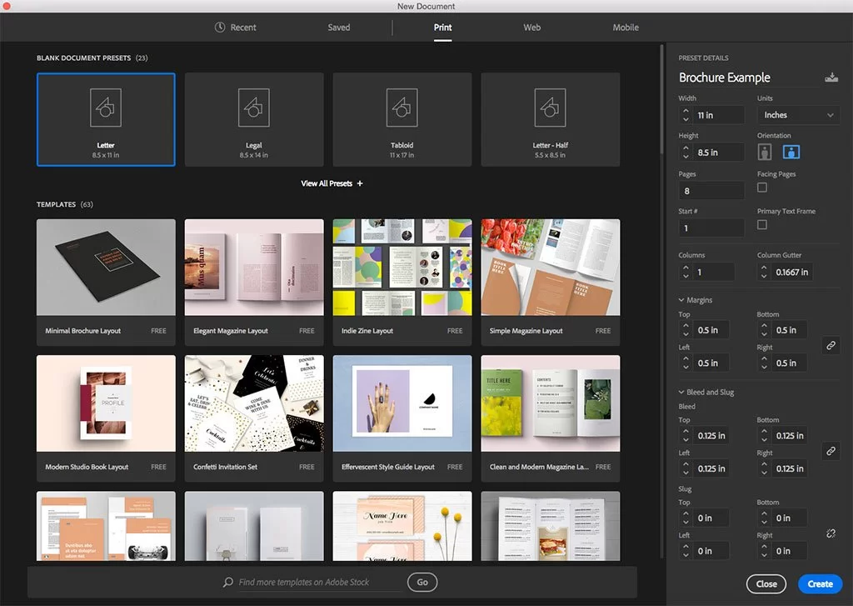Check the Letter preset selection box
Viewport: 853px width, 606px height.
point(106,118)
